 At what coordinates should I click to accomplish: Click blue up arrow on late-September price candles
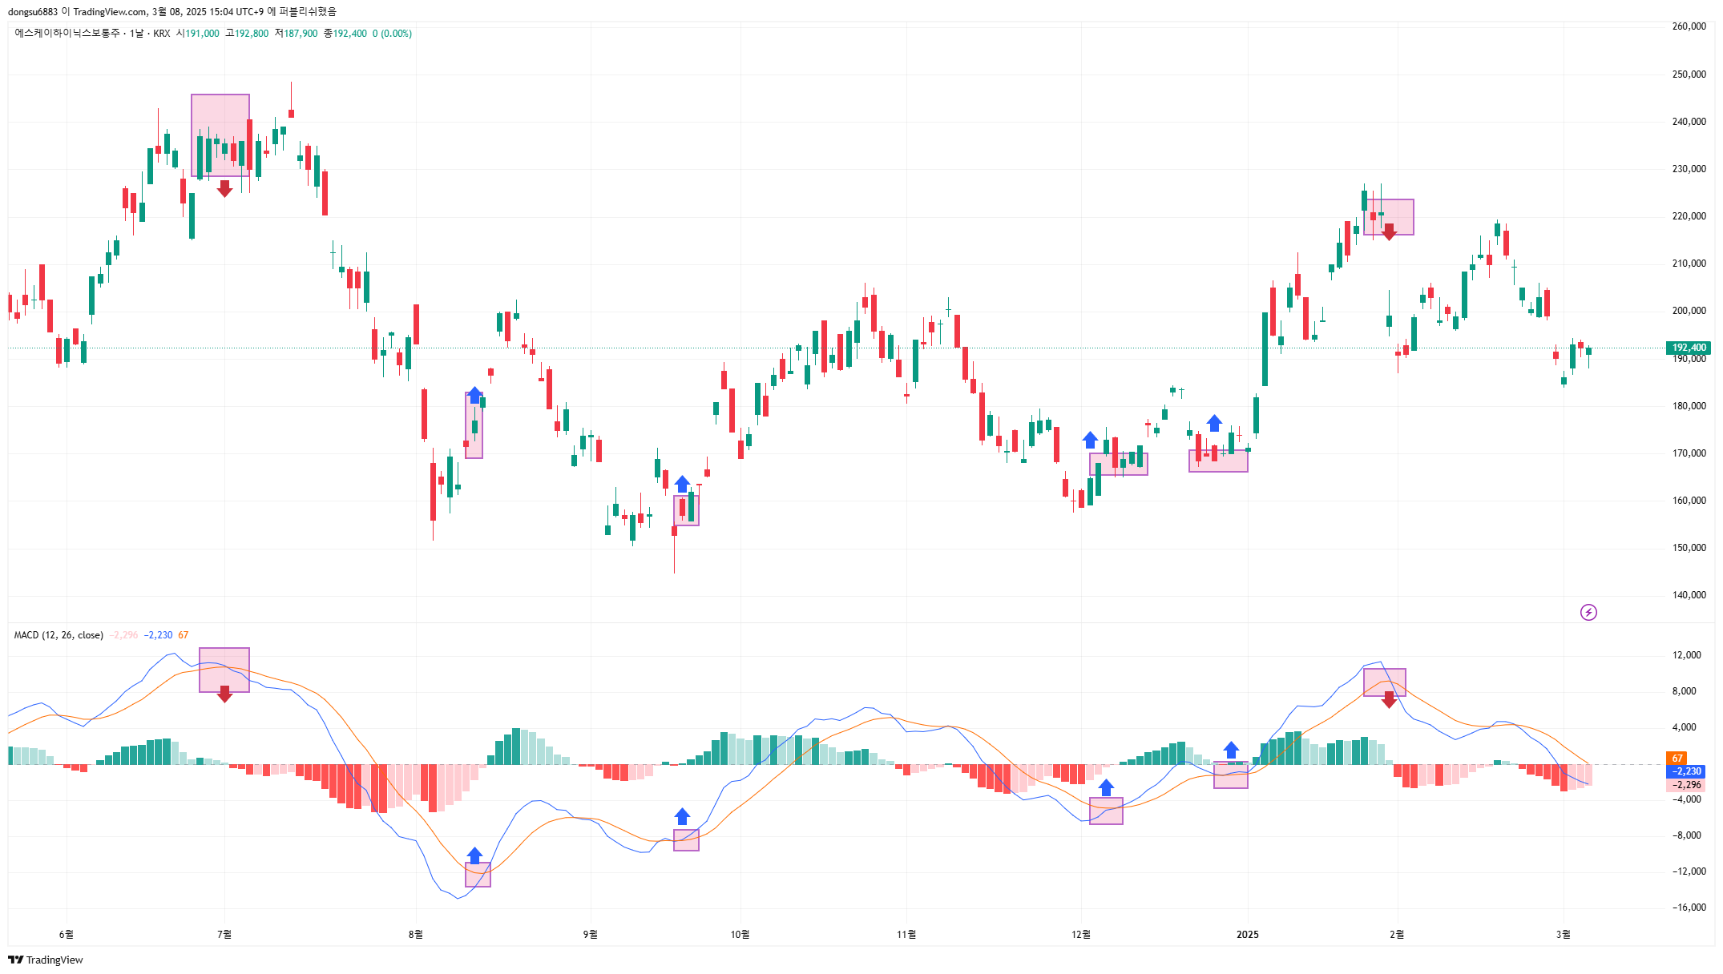click(x=682, y=484)
